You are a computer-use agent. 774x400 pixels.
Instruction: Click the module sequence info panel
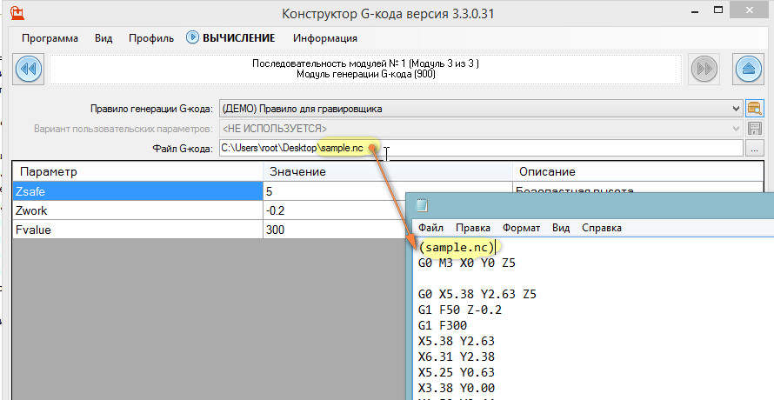click(x=365, y=70)
